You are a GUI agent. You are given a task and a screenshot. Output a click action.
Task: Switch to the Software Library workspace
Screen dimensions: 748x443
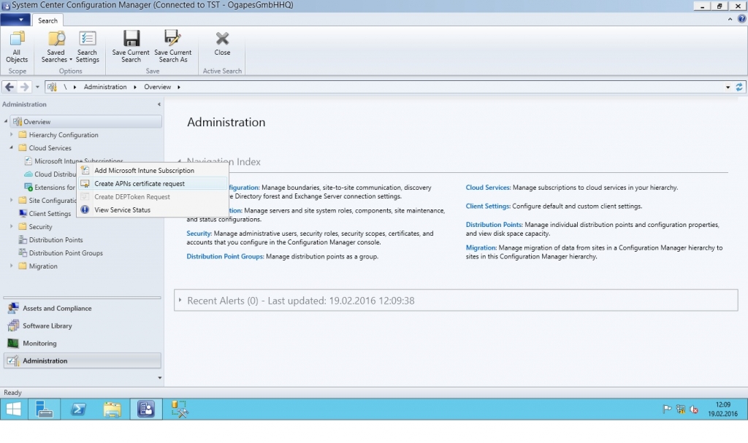tap(47, 326)
